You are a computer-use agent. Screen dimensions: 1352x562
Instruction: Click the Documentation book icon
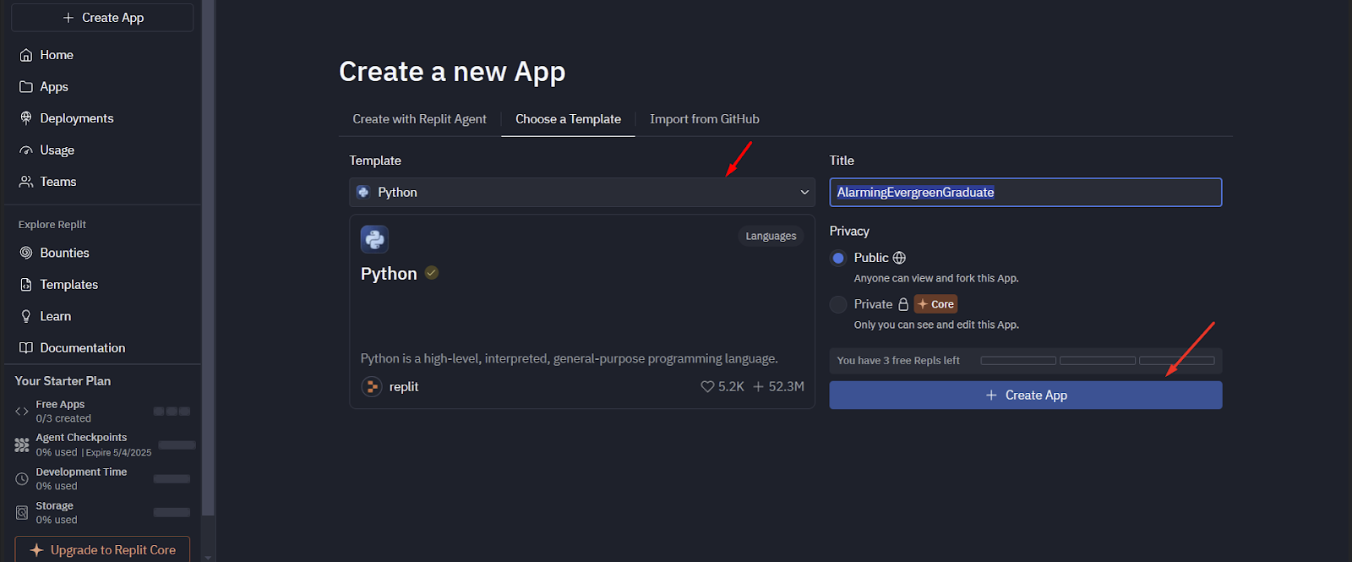[x=26, y=348]
